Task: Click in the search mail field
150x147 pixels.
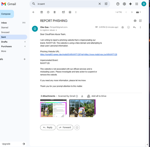Action: [x=67, y=4]
